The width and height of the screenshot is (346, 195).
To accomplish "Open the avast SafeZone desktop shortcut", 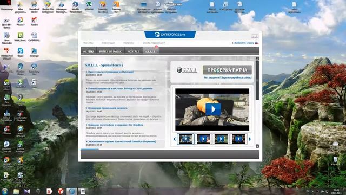I will (x=21, y=131).
